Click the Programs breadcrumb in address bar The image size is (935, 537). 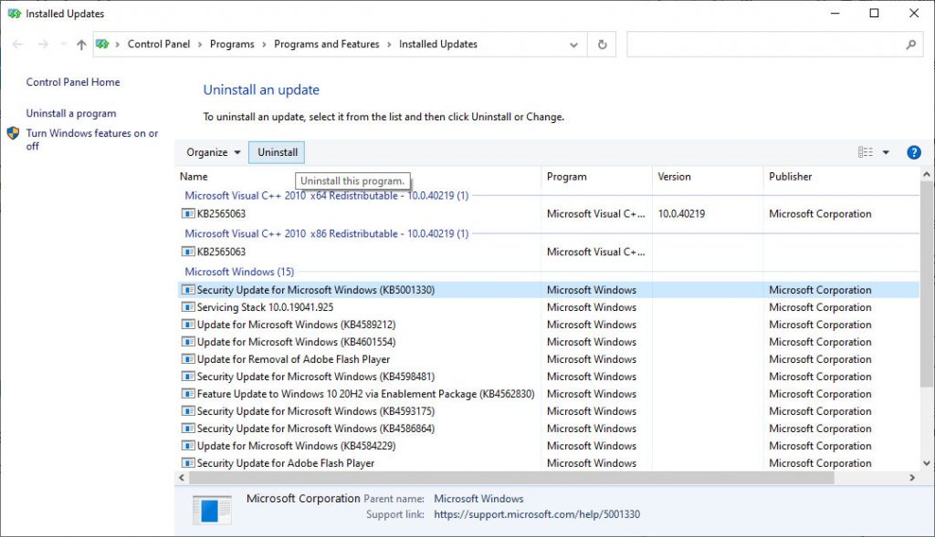(232, 44)
